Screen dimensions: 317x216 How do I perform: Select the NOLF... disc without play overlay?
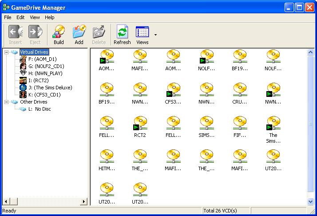click(273, 56)
